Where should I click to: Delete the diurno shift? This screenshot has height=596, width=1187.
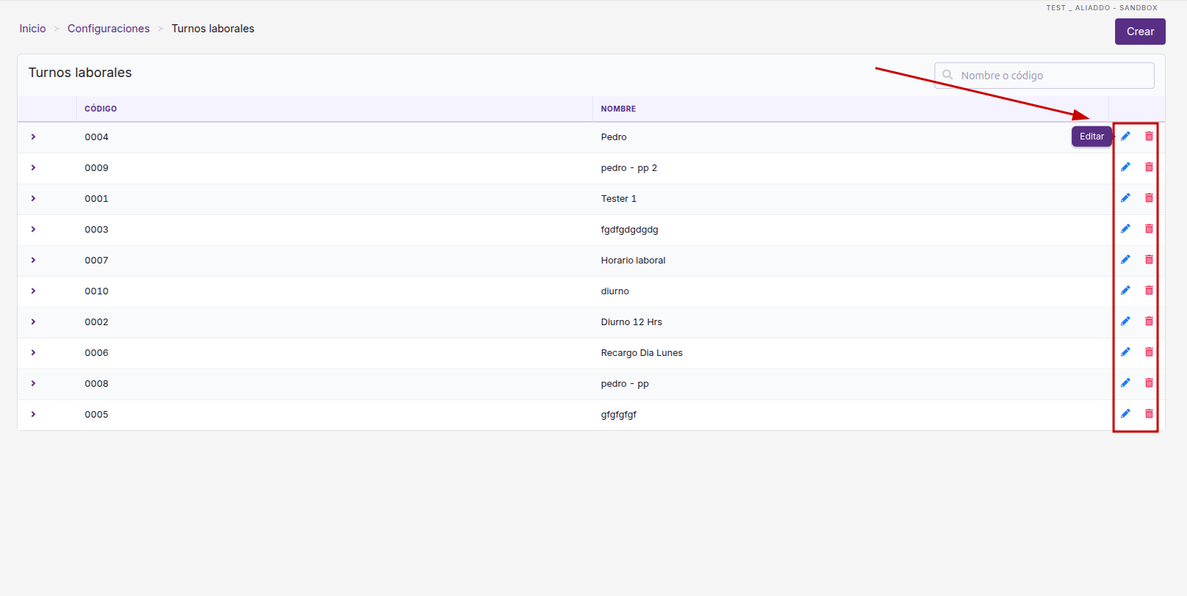tap(1149, 291)
